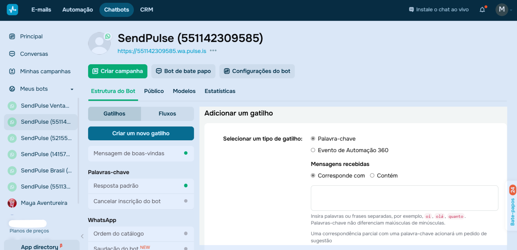Click the Conversas sidebar icon
This screenshot has height=250, width=517.
12,54
